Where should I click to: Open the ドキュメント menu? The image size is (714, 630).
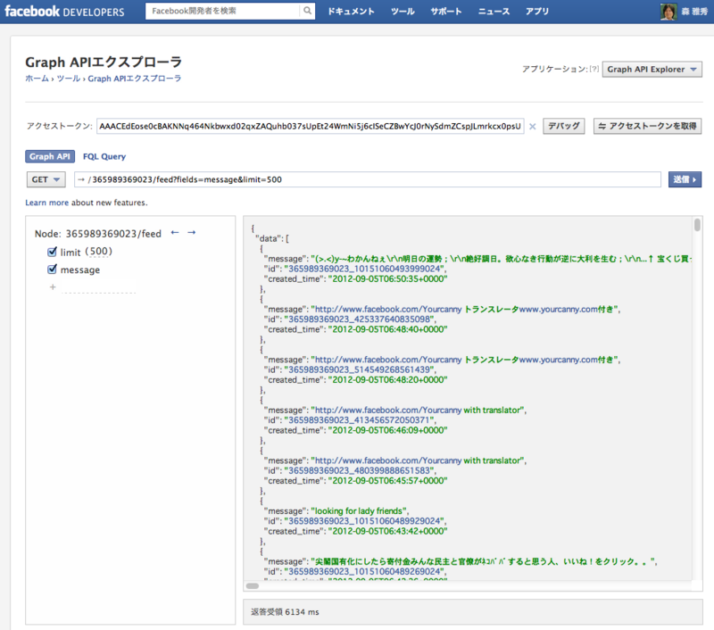[x=351, y=12]
